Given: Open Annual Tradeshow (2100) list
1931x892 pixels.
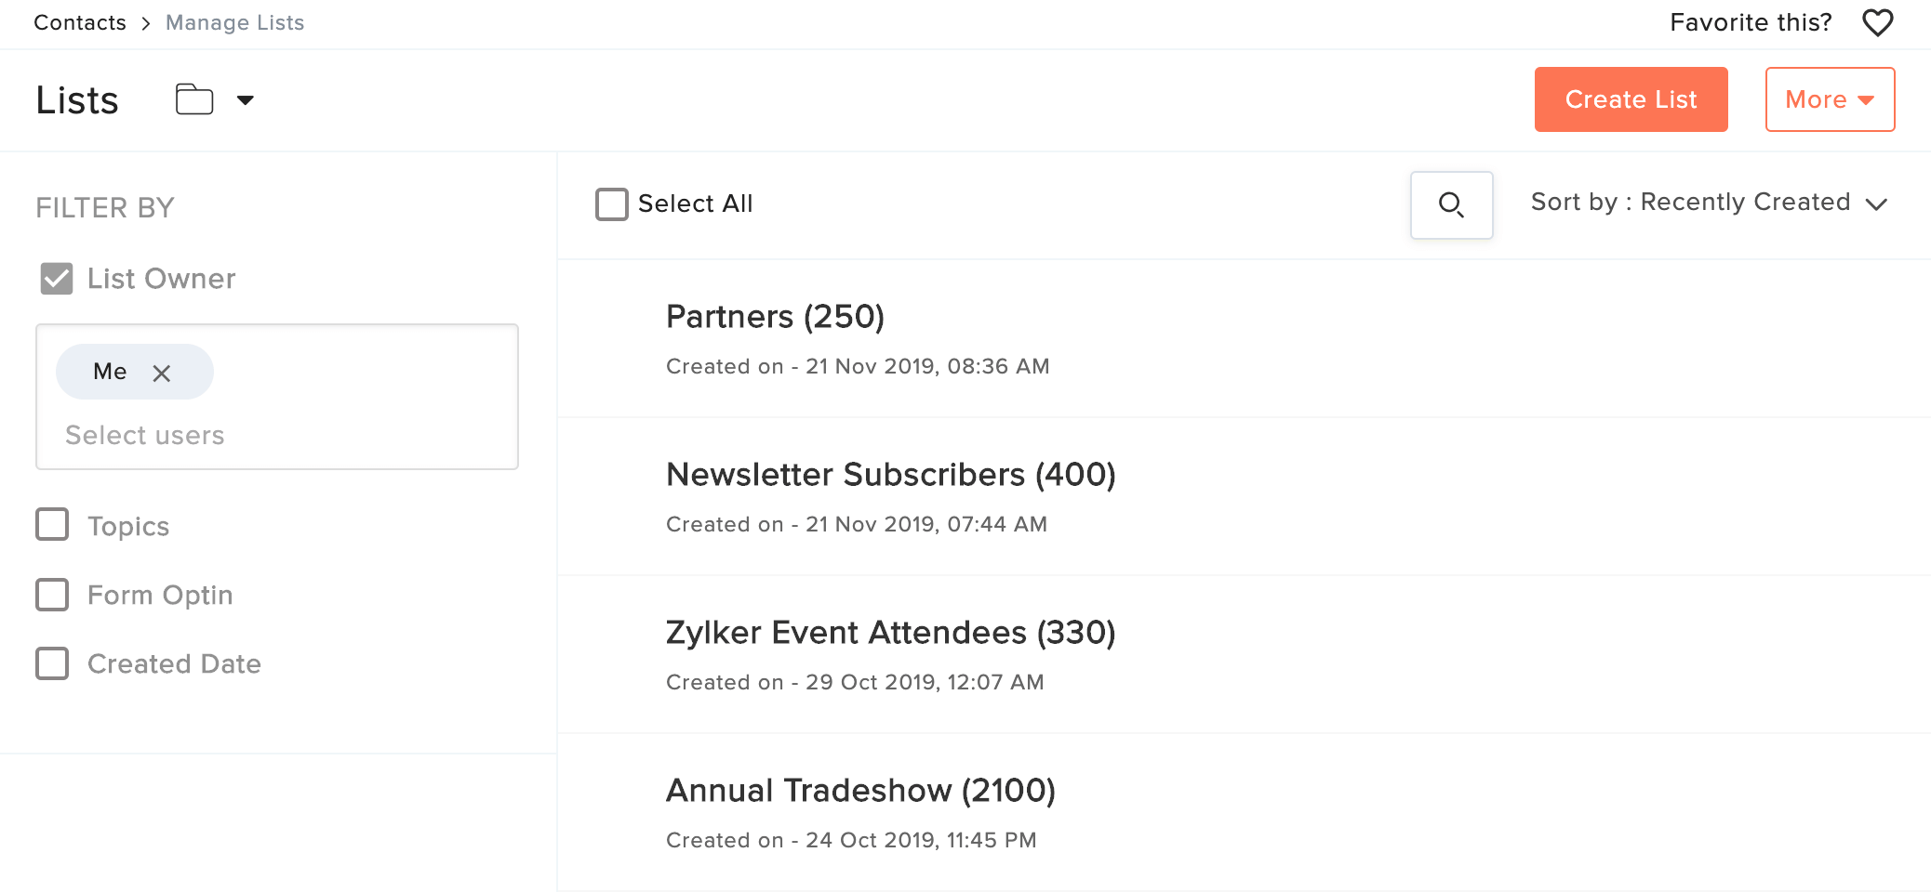Looking at the screenshot, I should point(860,791).
